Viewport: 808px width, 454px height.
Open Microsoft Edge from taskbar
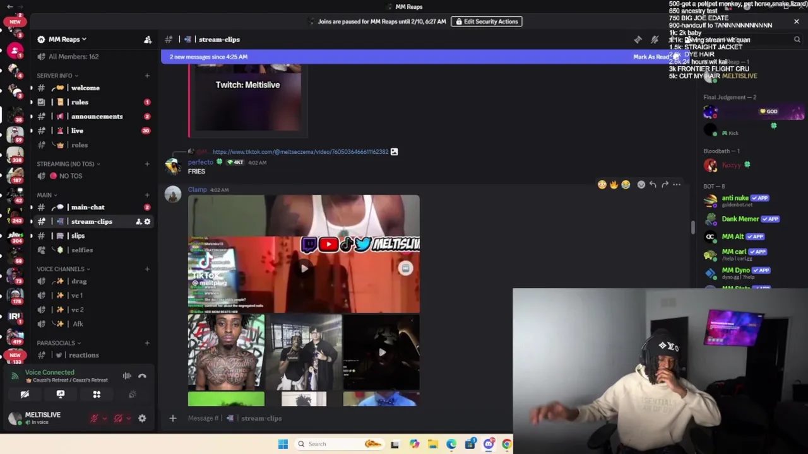[x=451, y=444]
